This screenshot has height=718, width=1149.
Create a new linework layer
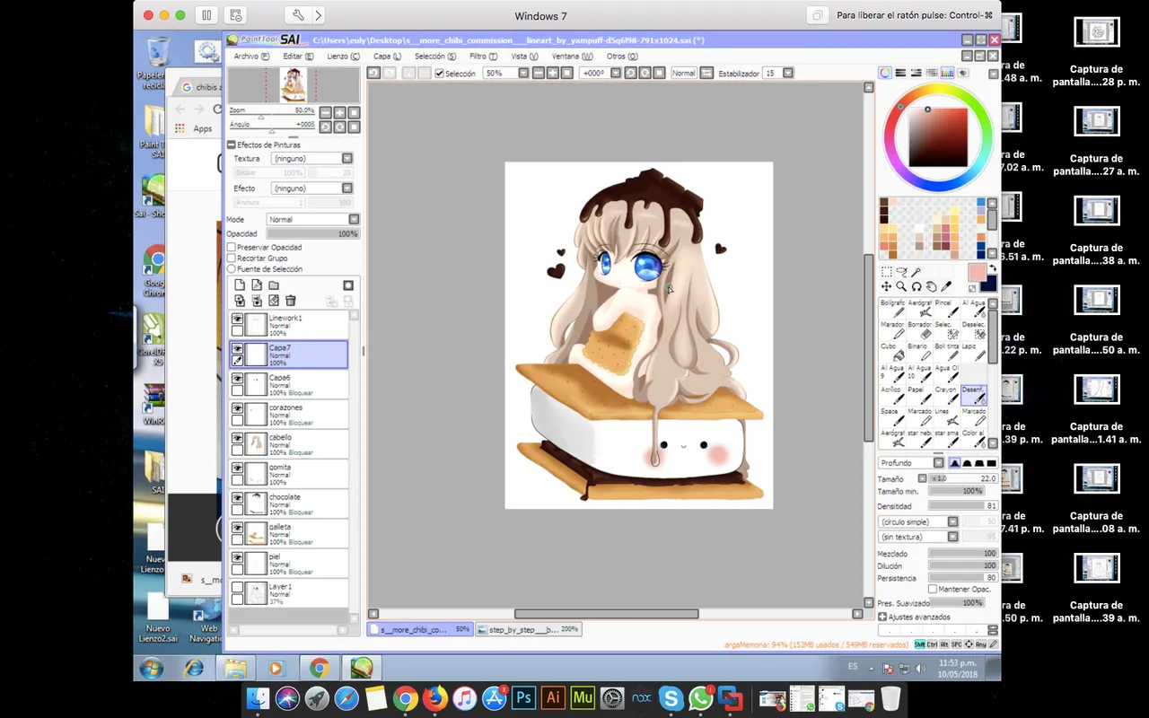pyautogui.click(x=257, y=285)
